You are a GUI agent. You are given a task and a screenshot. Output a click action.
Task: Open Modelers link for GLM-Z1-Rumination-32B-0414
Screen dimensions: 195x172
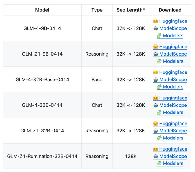(173, 164)
